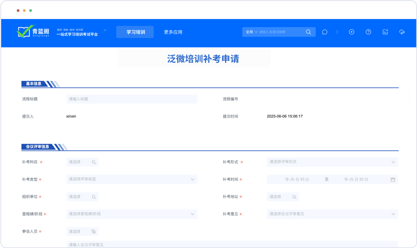
Task: Open the notes document icon in header
Action: click(x=385, y=32)
